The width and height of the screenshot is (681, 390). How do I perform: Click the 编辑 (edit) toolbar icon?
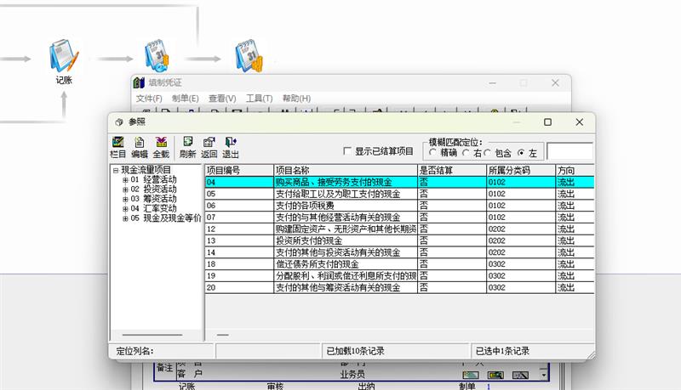click(x=140, y=147)
